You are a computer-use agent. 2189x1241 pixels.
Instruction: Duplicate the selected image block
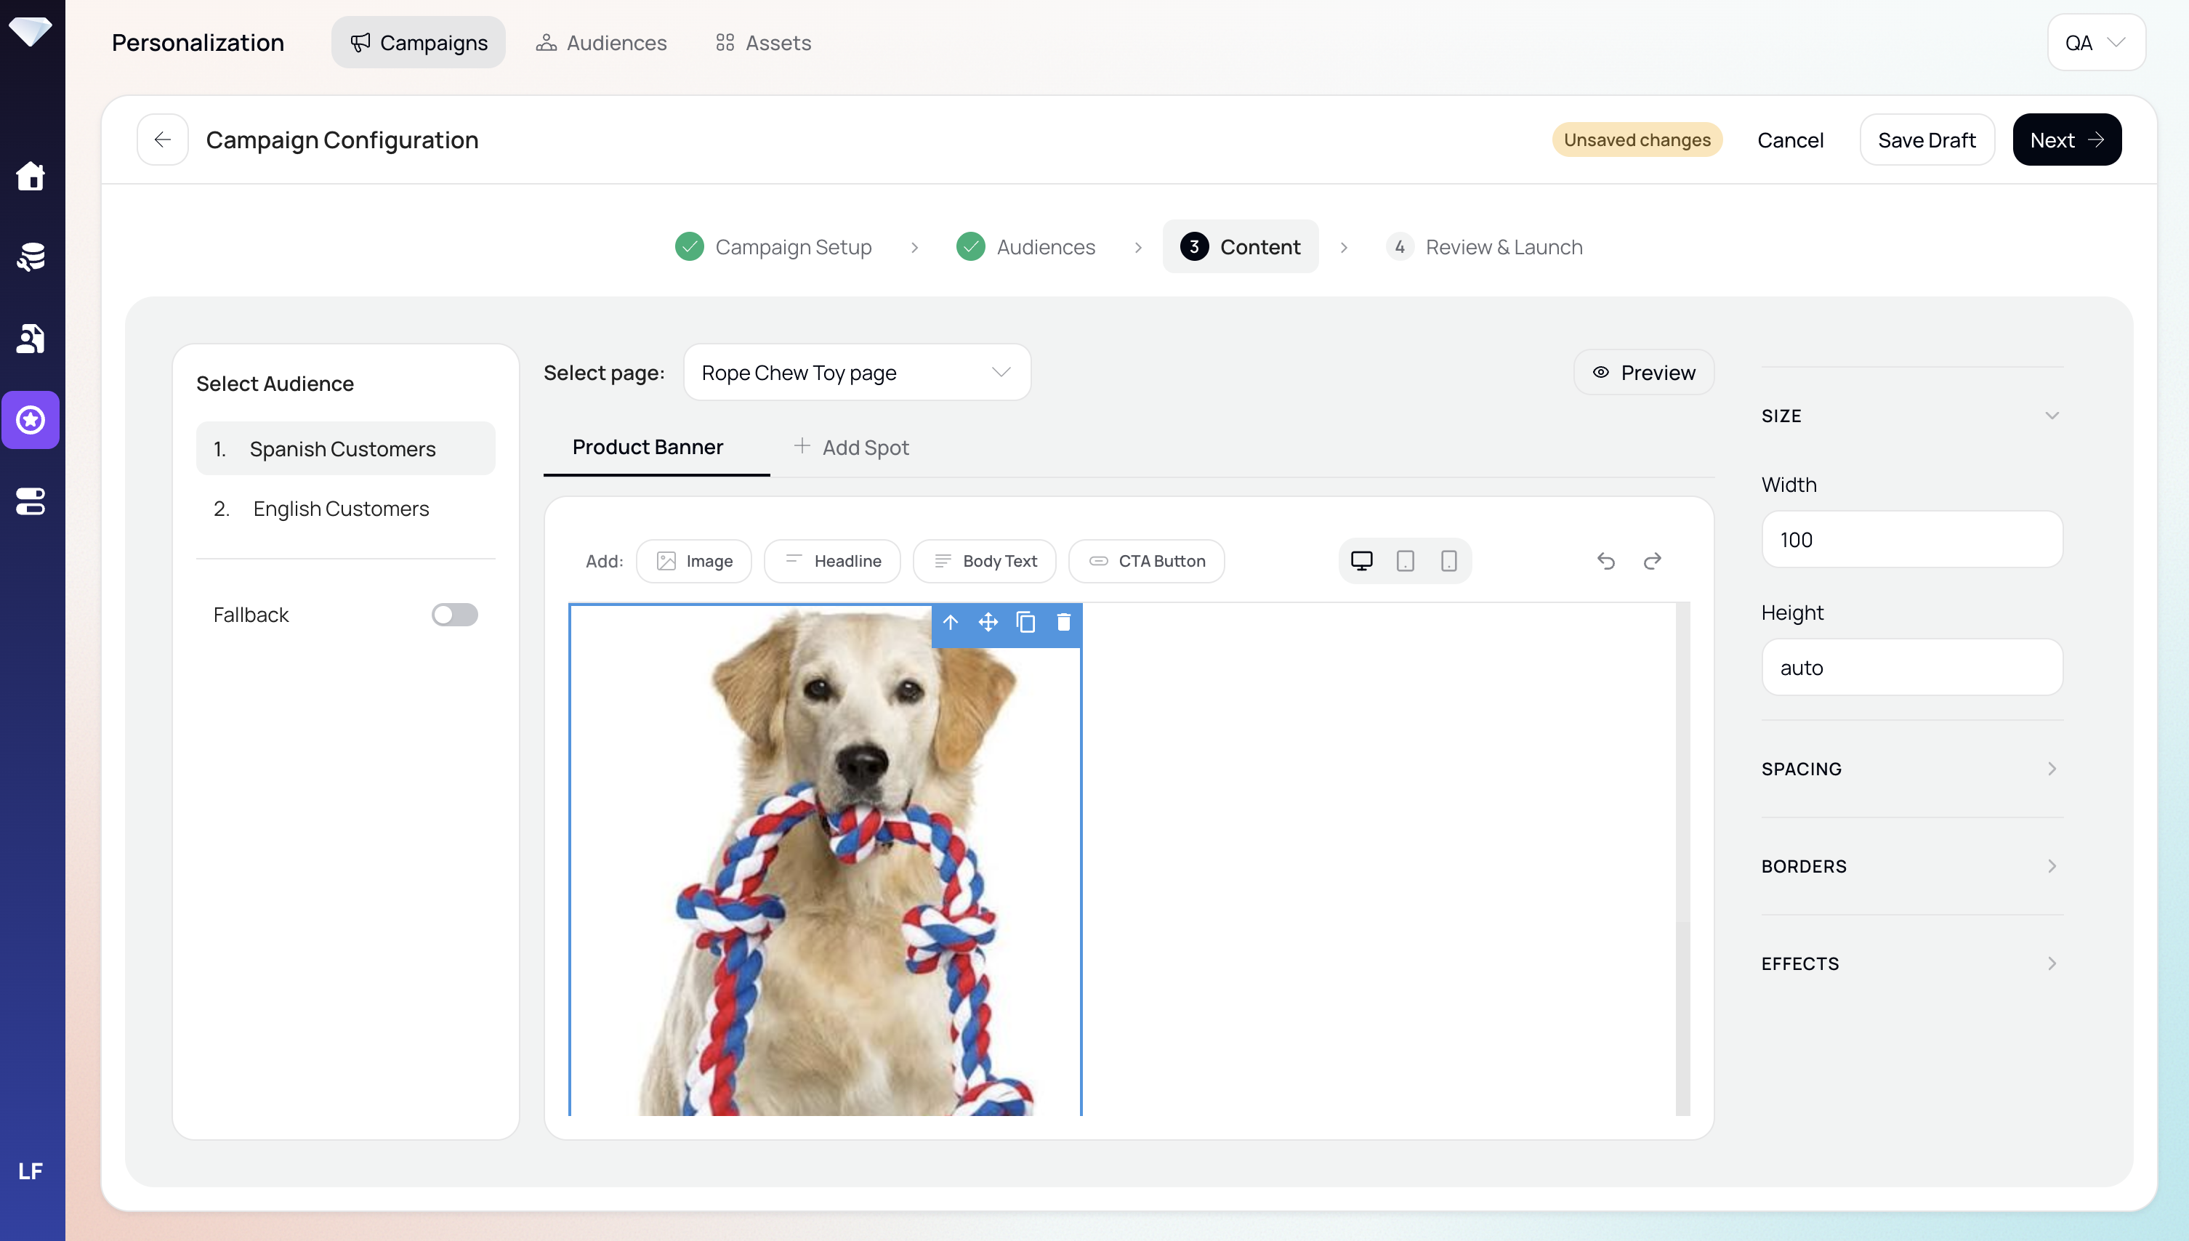(x=1025, y=622)
